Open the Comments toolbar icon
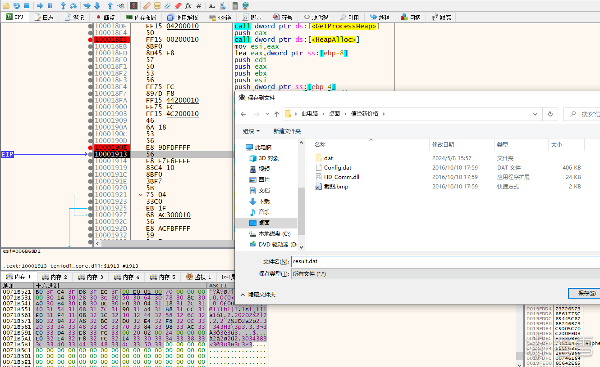This screenshot has height=367, width=600. pos(157,6)
